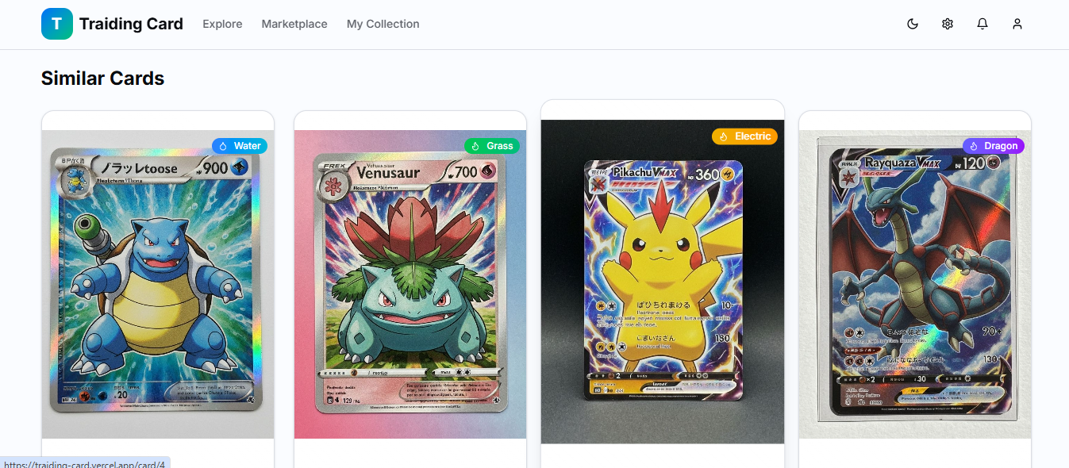Viewport: 1069px width, 468px height.
Task: Open the Rayquaza VMAX card thumbnail
Action: pos(915,284)
